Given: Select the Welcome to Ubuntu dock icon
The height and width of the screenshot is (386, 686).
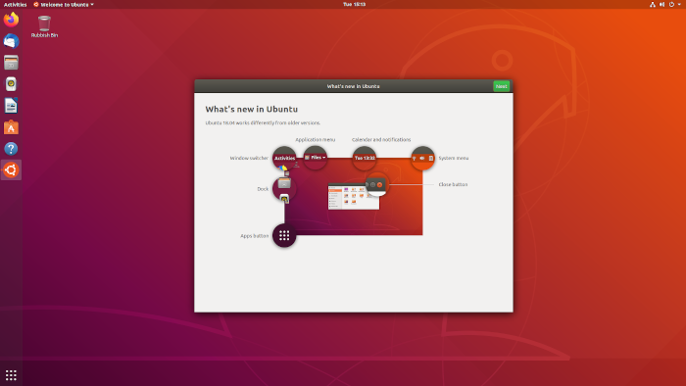Looking at the screenshot, I should coord(11,170).
